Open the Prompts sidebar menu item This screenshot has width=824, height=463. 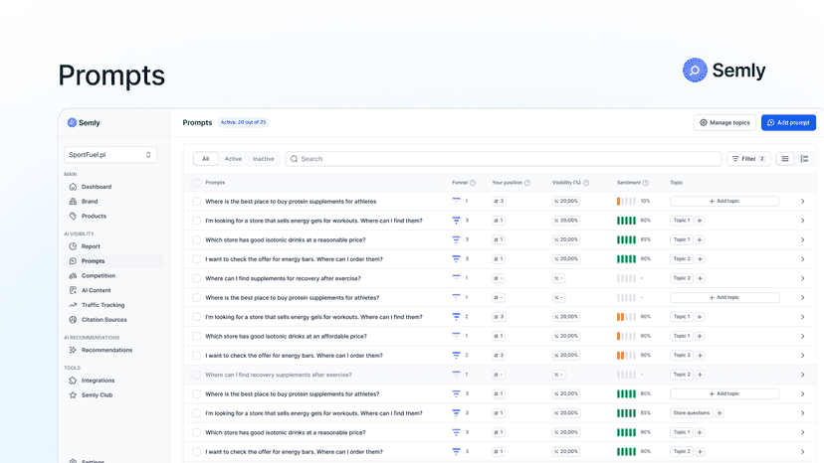[x=114, y=261]
